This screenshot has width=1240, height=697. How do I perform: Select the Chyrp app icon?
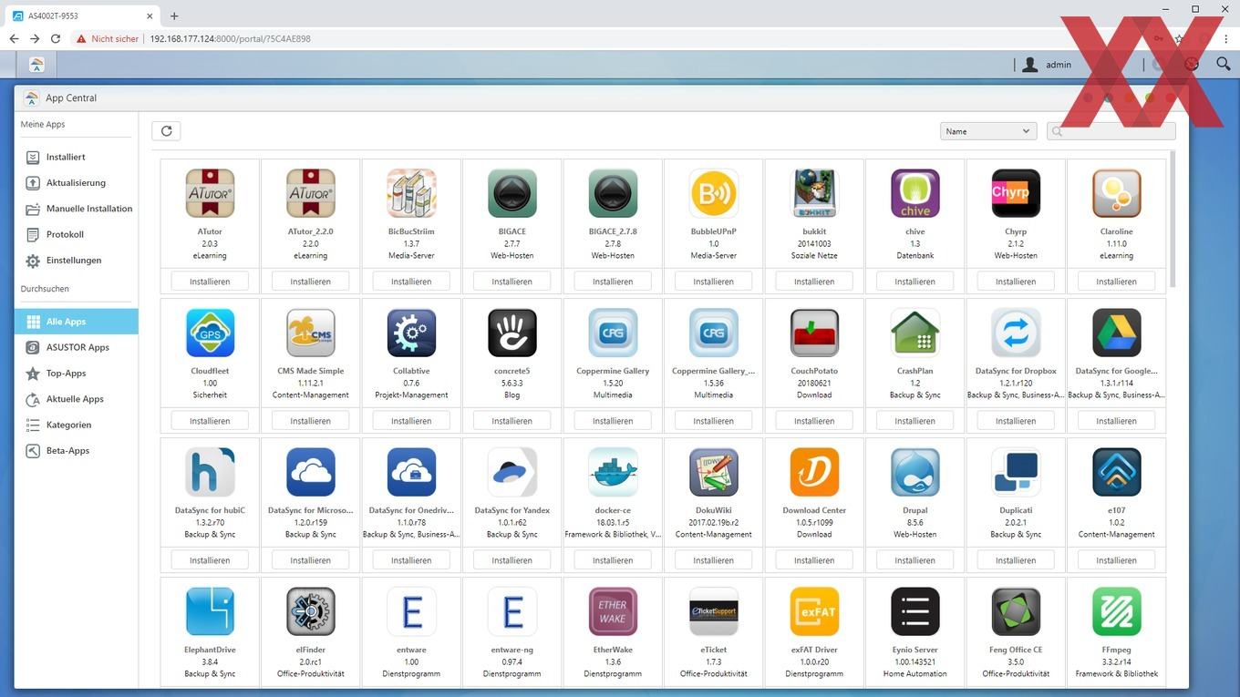[x=1016, y=193]
